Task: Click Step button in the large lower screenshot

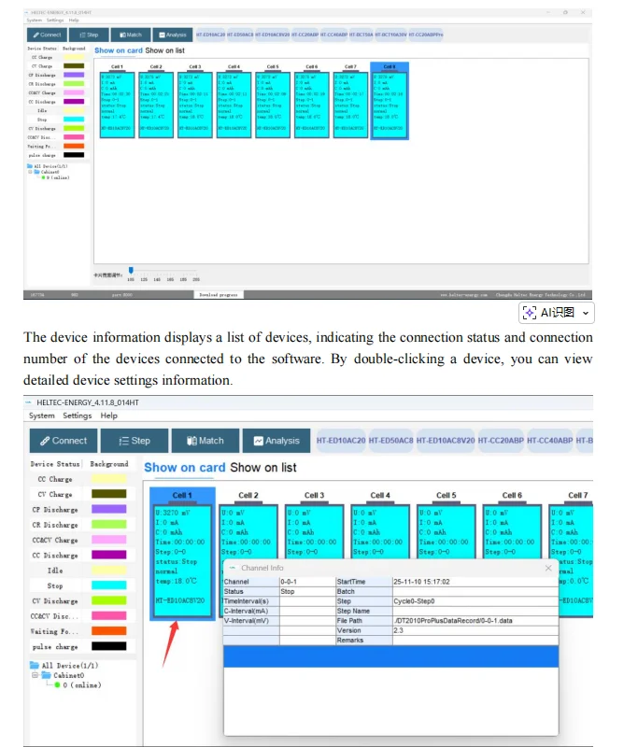Action: (135, 441)
